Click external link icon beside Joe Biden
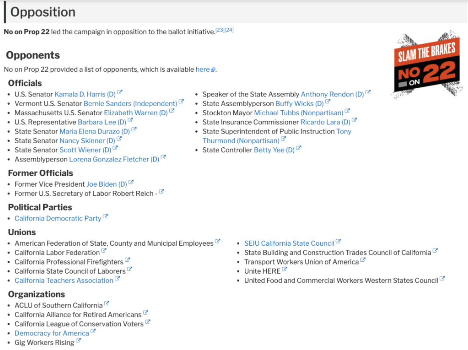 coord(131,183)
